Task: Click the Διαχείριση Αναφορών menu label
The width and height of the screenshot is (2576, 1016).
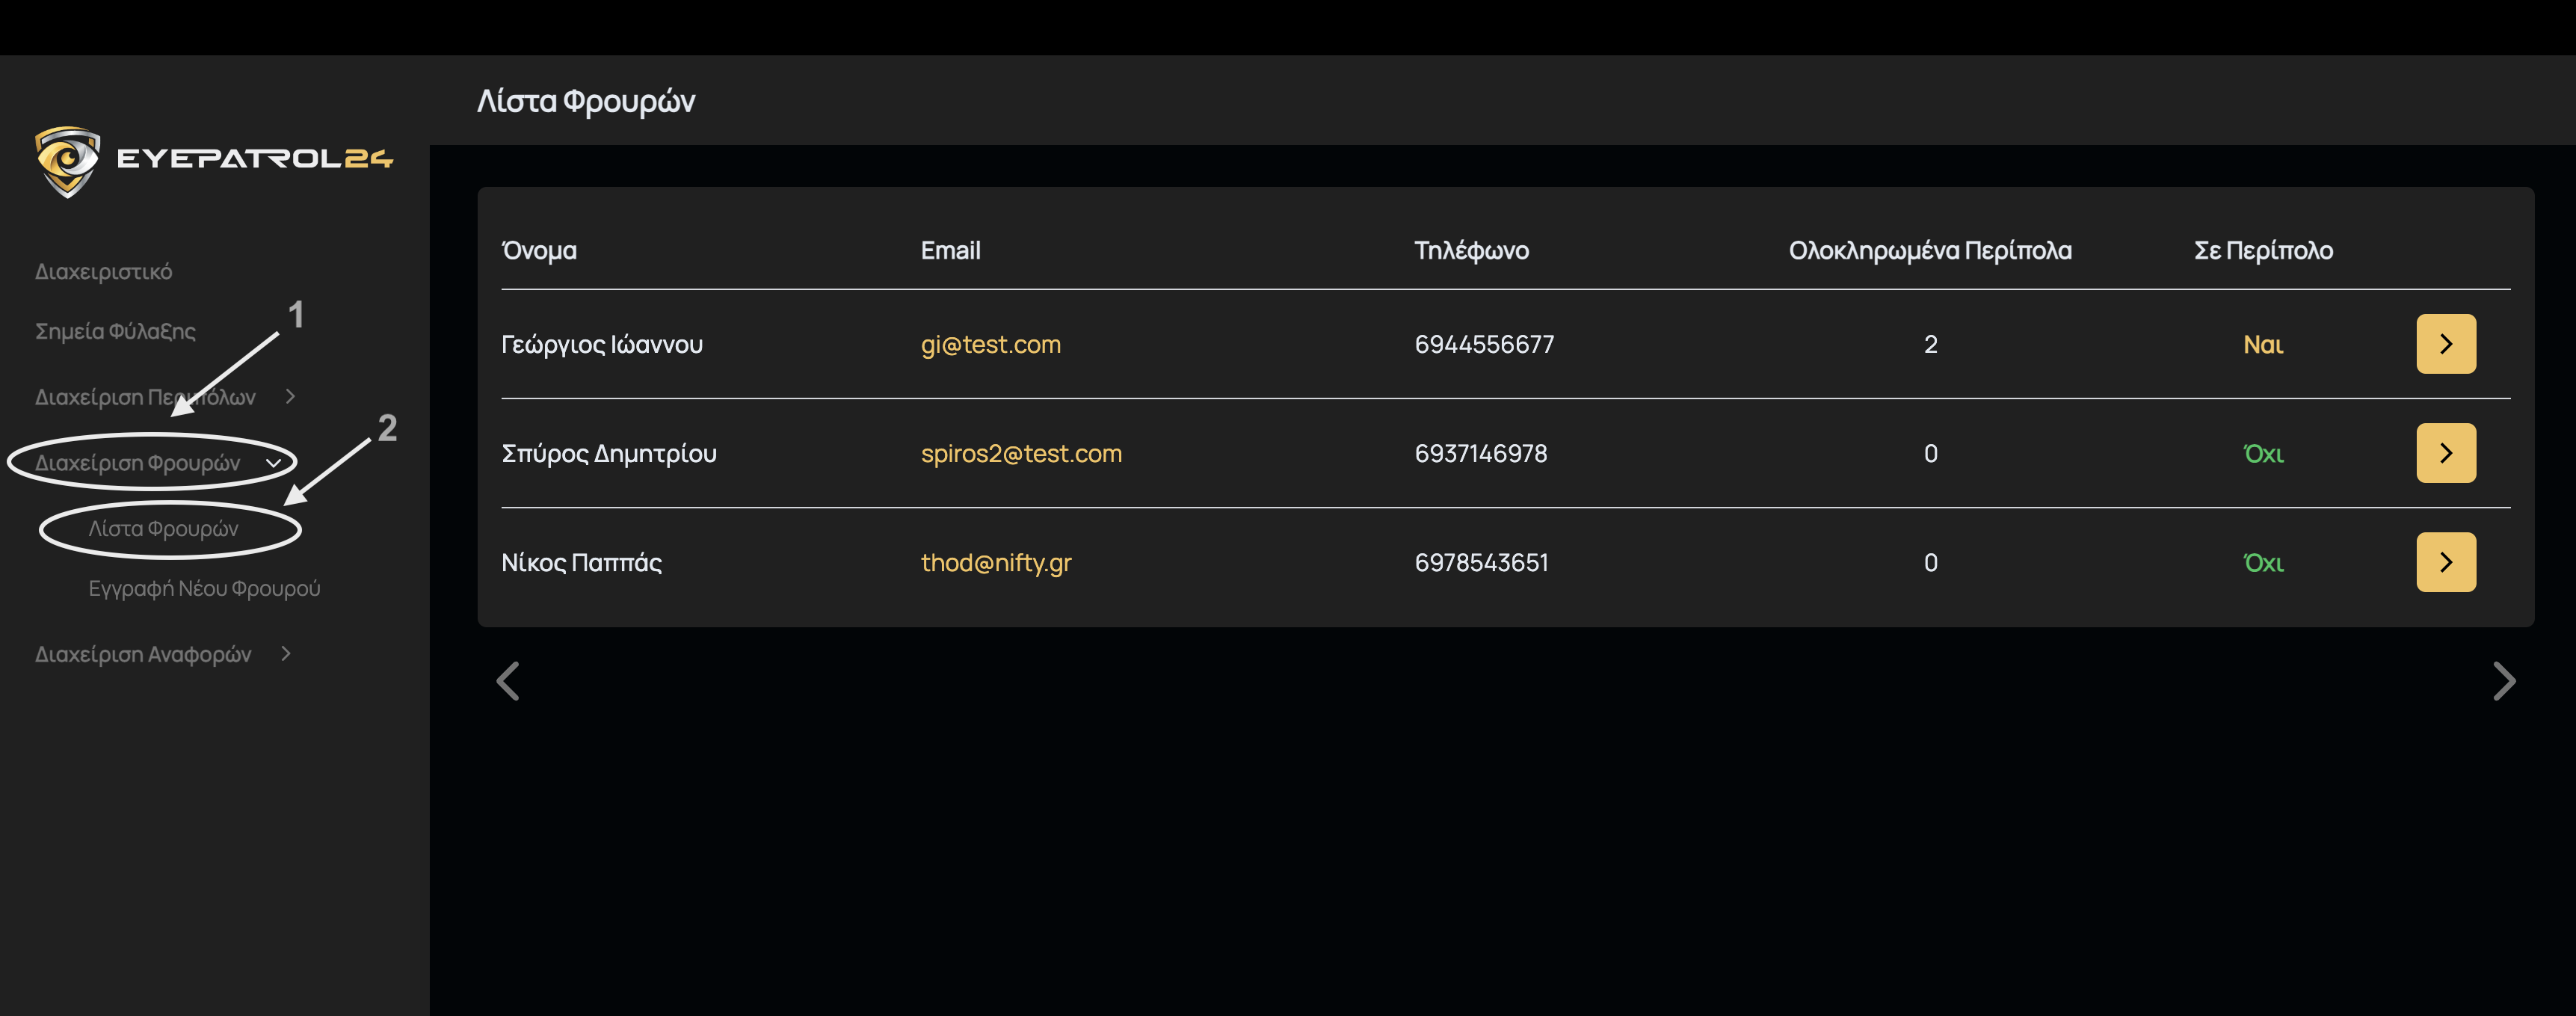Action: pos(143,654)
